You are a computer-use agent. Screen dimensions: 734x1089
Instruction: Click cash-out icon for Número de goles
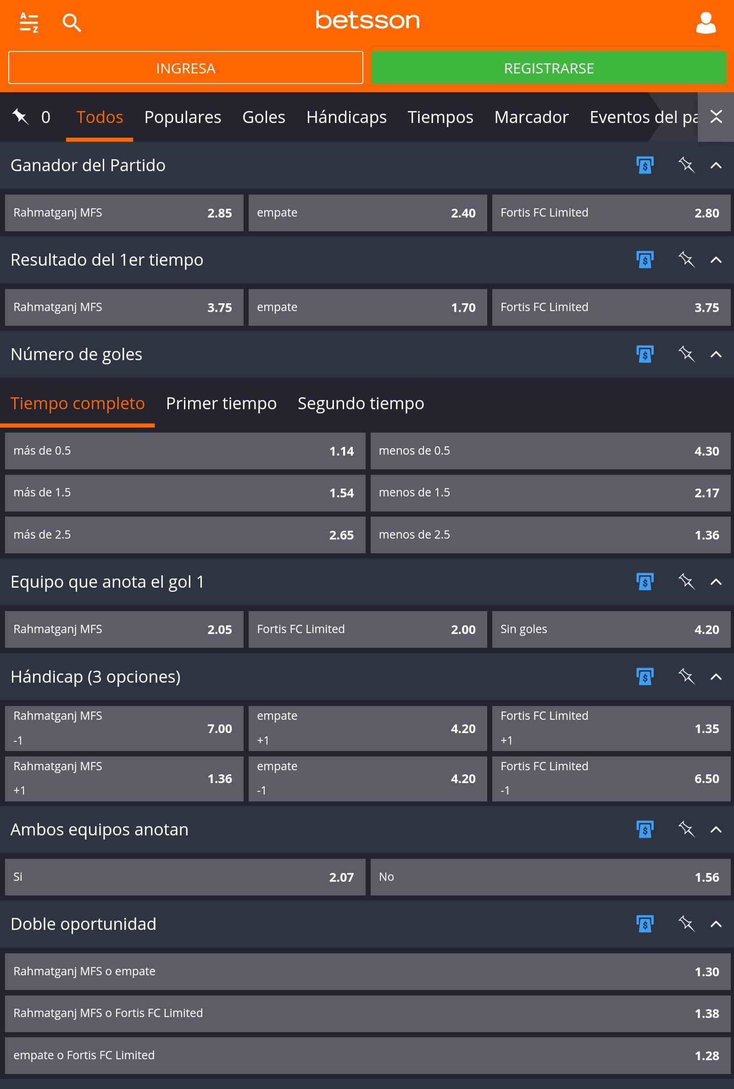click(645, 354)
